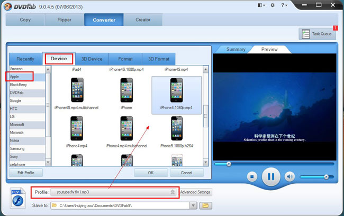Switch to the Ripper module tab
344x216 pixels.
(x=65, y=20)
